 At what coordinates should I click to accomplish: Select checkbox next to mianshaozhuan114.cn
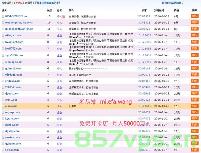coord(3,29)
